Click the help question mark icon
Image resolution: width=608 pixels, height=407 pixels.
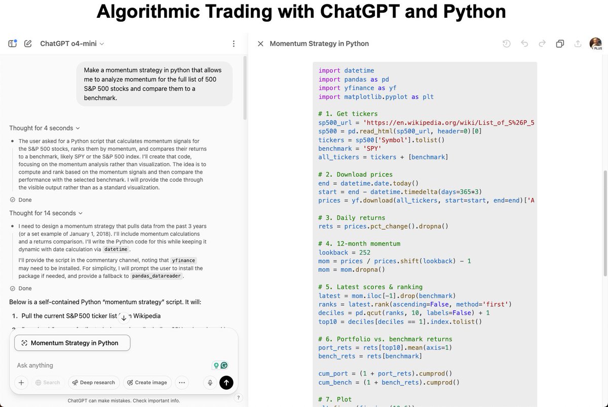click(x=239, y=397)
